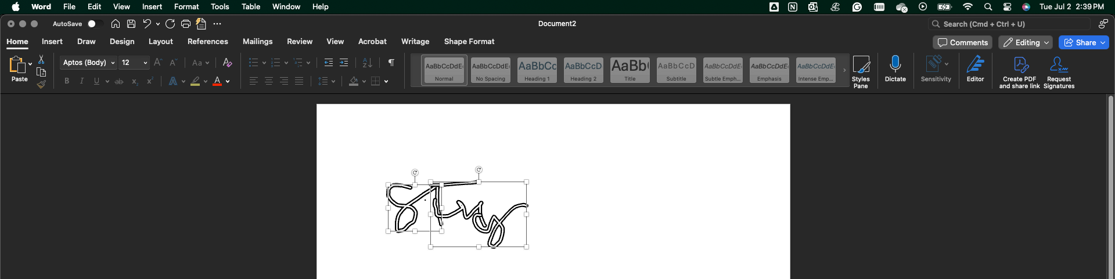Screen dimensions: 1115x279
Task: Start Dictate with microphone icon
Action: [895, 70]
